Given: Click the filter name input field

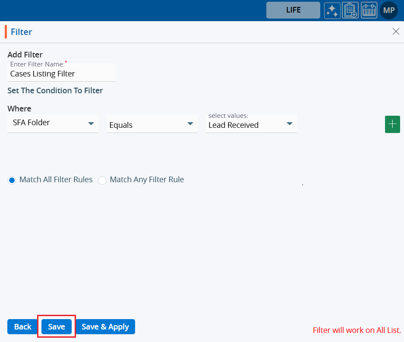Looking at the screenshot, I should (x=61, y=74).
